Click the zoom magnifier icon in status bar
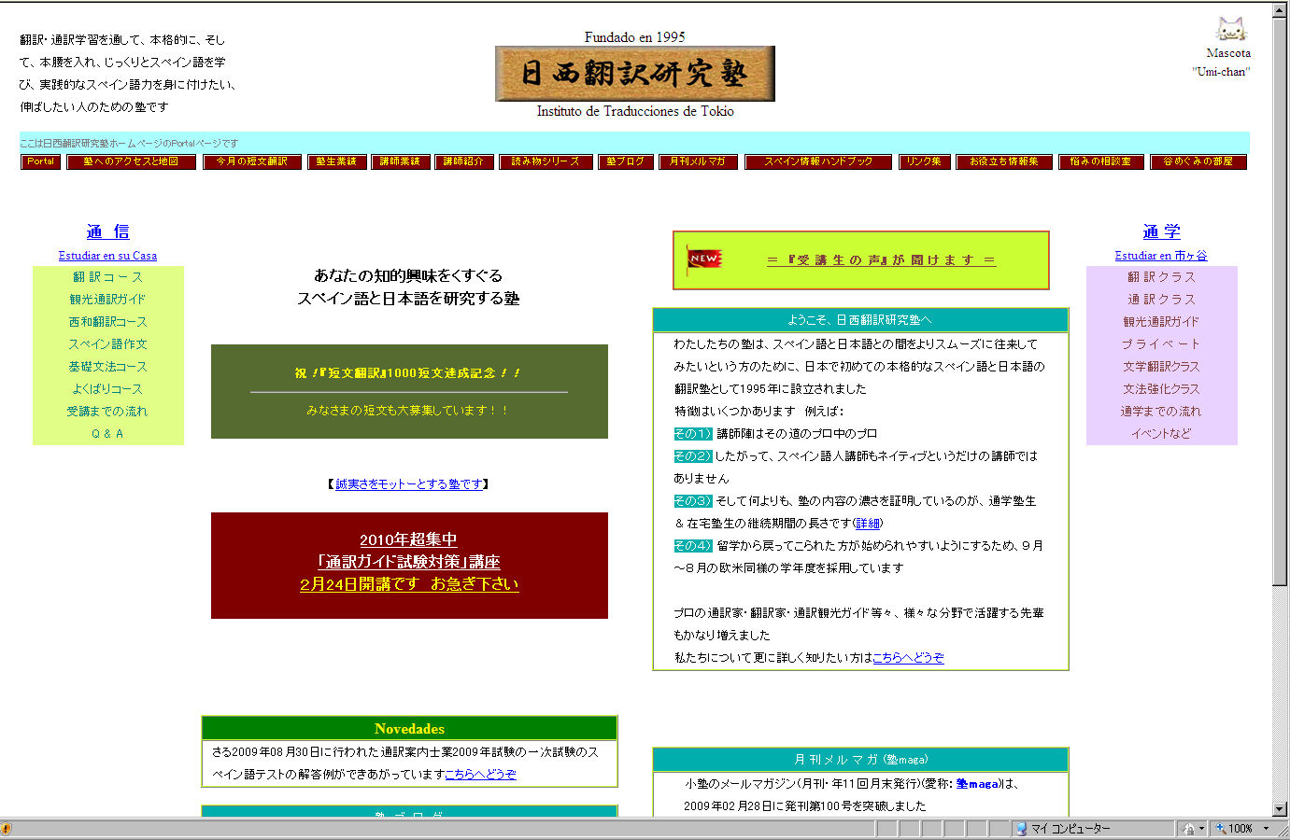Image resolution: width=1290 pixels, height=840 pixels. [x=1220, y=828]
